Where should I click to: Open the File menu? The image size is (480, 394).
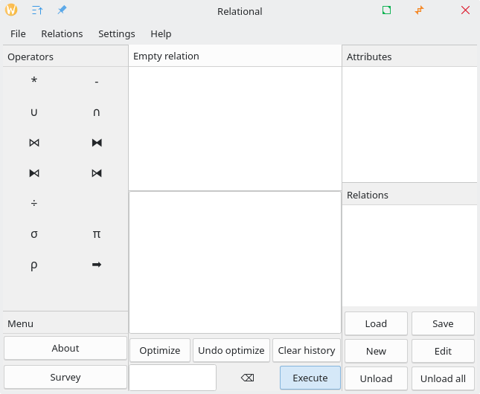18,33
